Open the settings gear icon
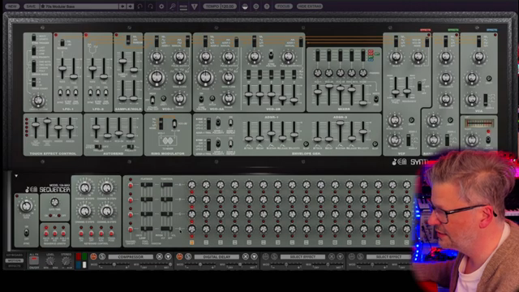Screen dimensions: 519x292 161,6
